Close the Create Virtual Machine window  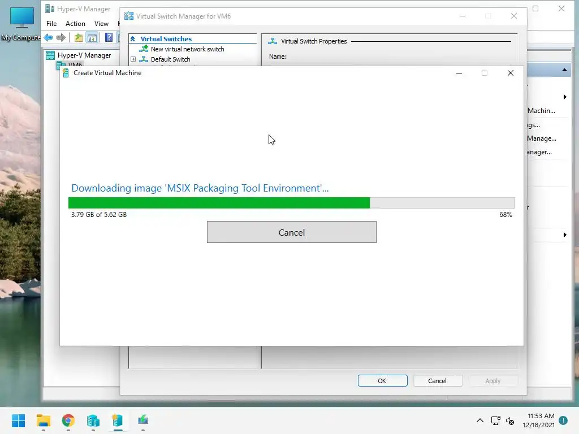pyautogui.click(x=511, y=73)
